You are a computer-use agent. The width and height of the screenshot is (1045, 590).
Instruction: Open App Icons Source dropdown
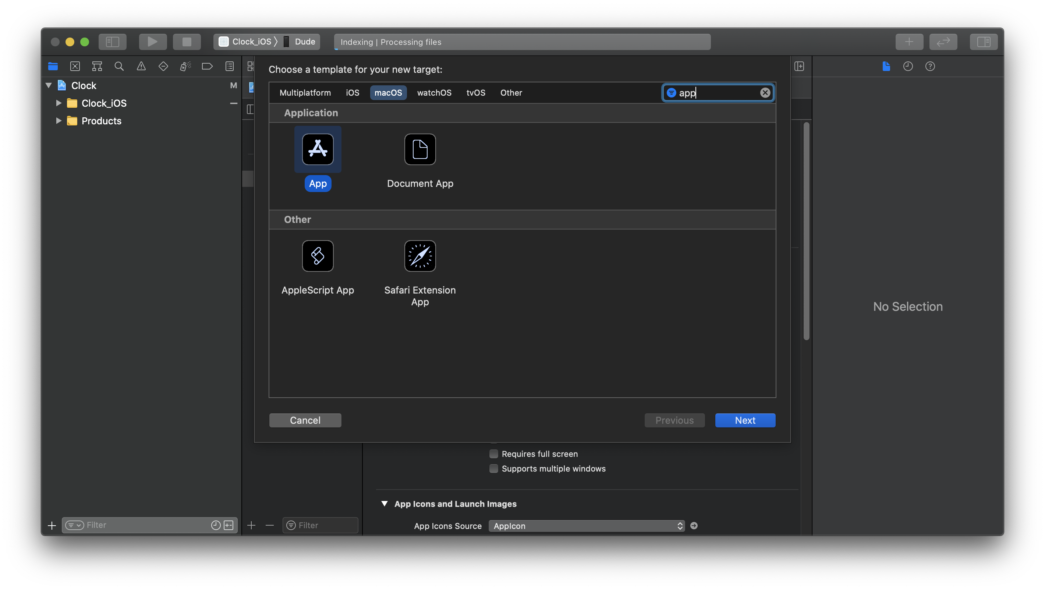(x=586, y=526)
